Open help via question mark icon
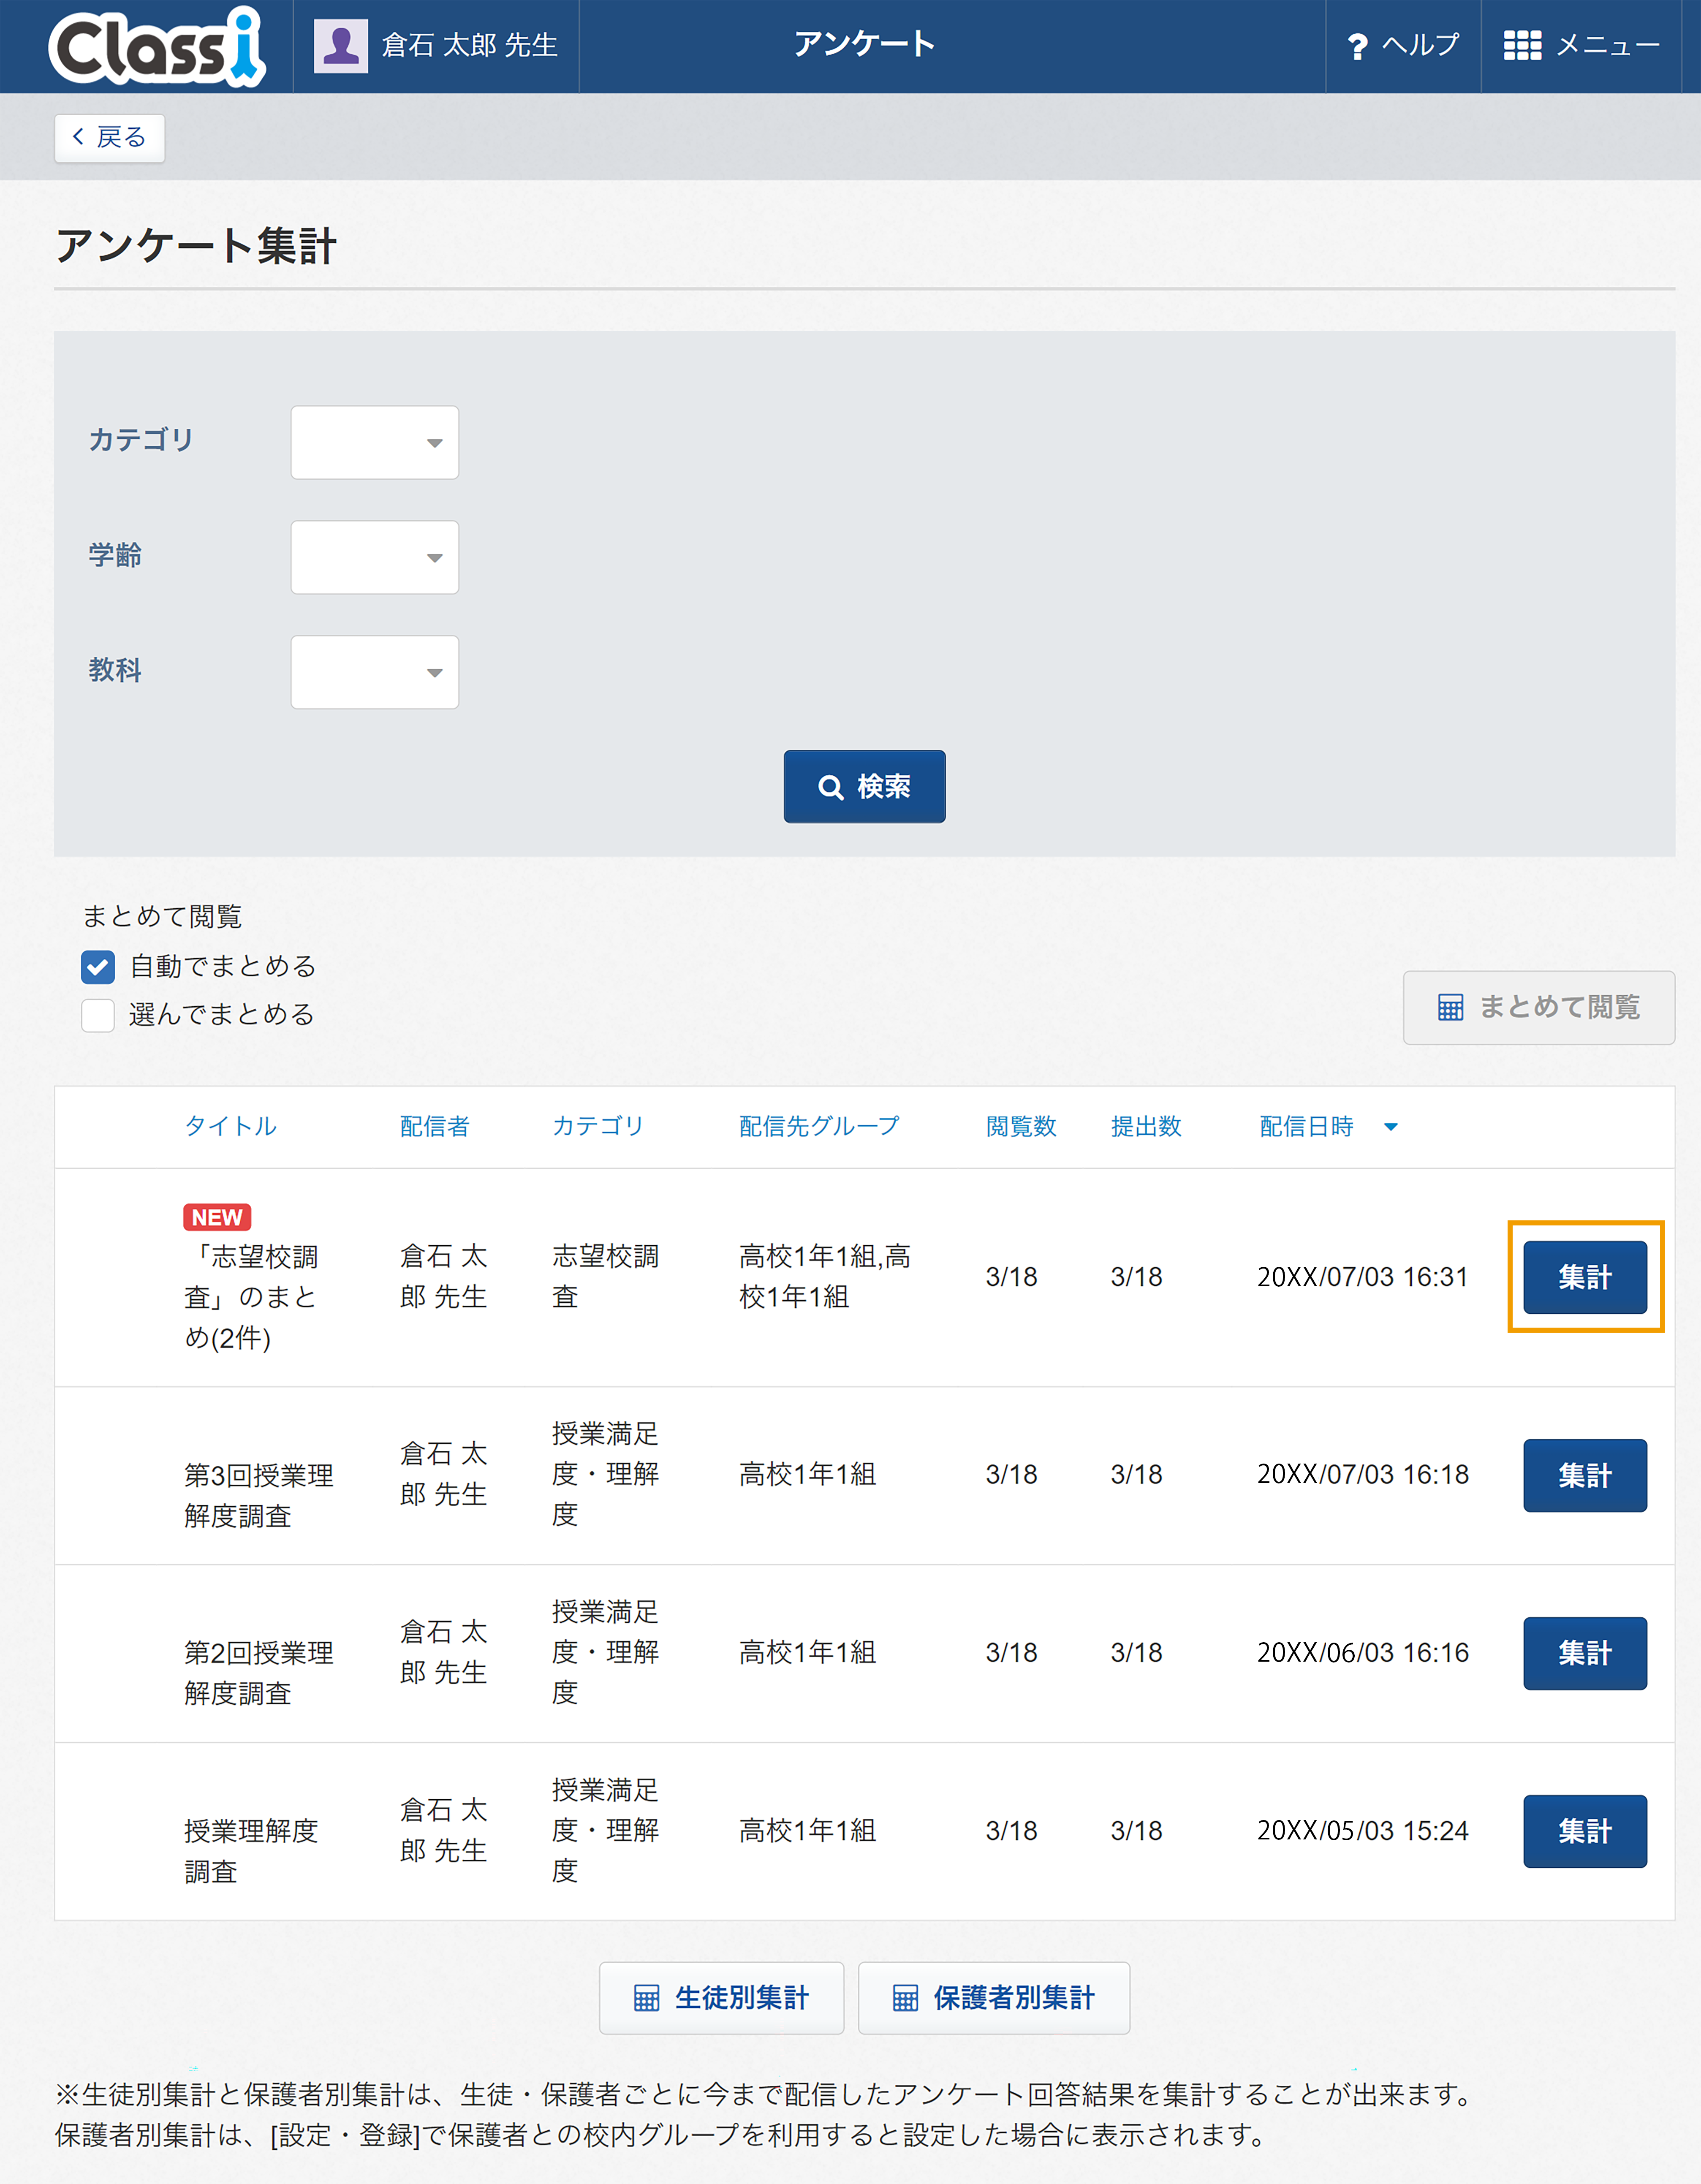Screen dimensions: 1701x2184 [x=1357, y=47]
